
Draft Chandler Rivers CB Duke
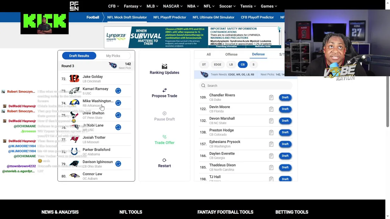click(285, 97)
